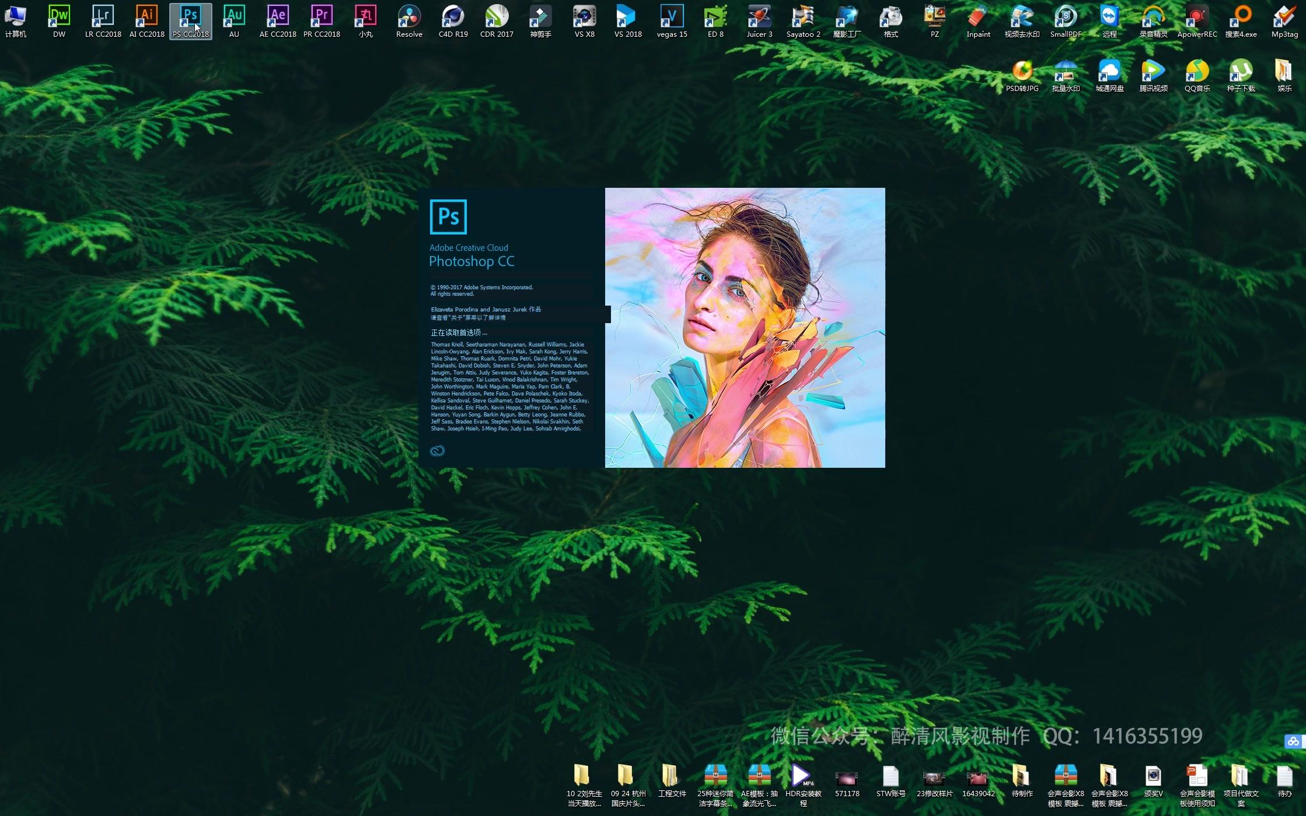Select the AE CC2018 After Effects icon
This screenshot has height=816, width=1306.
point(278,17)
